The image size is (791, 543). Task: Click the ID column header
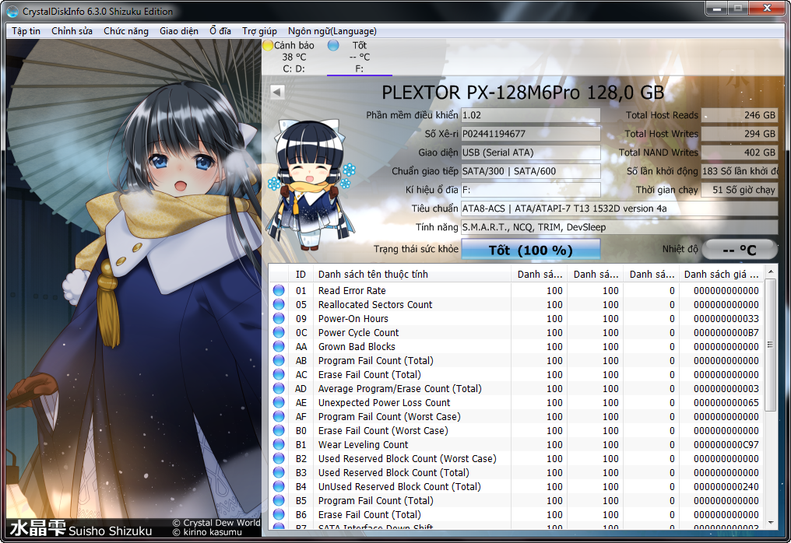301,275
